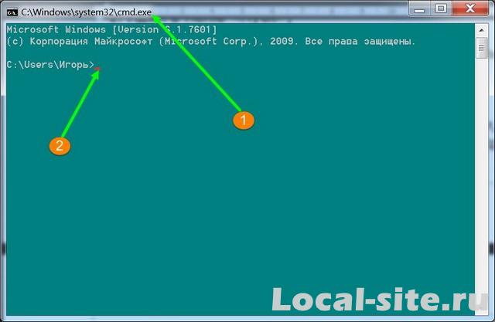
Task: Close the cmd.exe window
Action: coord(470,8)
